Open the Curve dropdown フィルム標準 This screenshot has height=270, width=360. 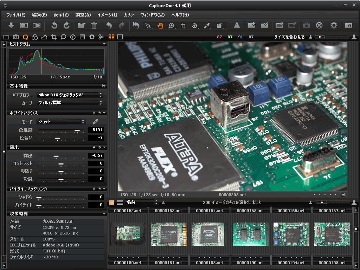(x=70, y=103)
